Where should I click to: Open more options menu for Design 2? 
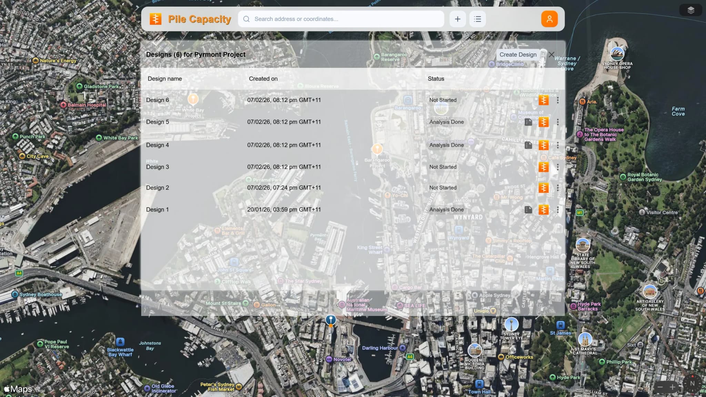click(x=557, y=188)
